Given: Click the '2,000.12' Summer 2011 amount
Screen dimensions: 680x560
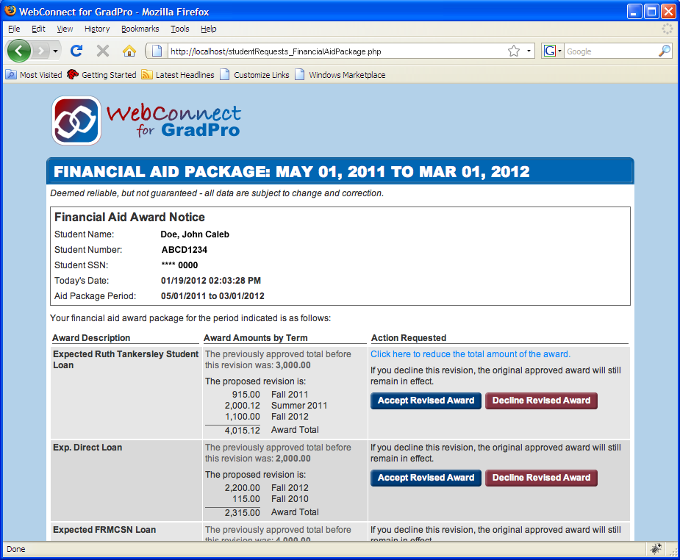Looking at the screenshot, I should (243, 406).
